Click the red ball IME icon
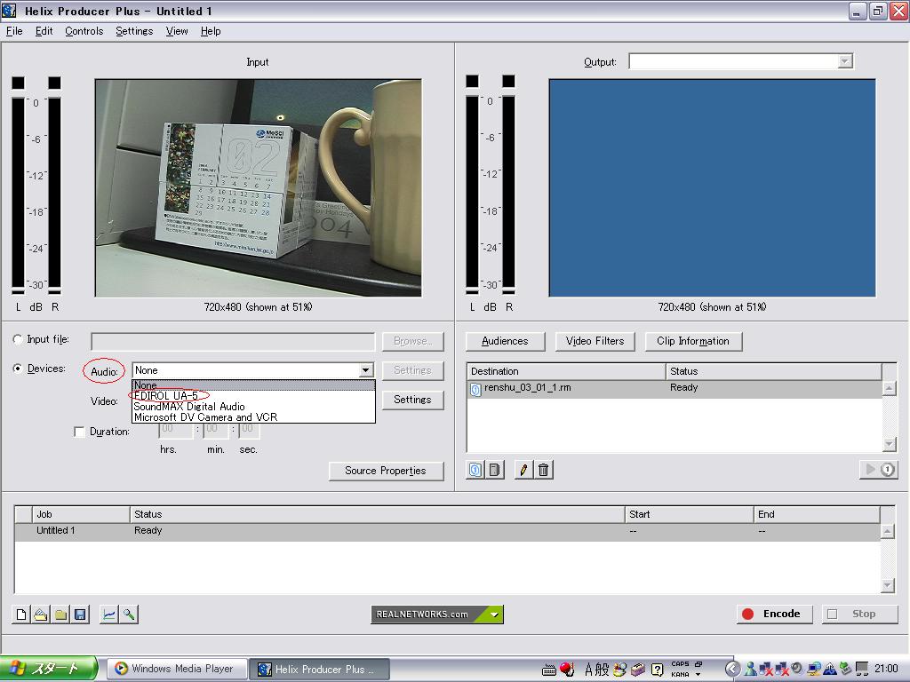 point(567,670)
